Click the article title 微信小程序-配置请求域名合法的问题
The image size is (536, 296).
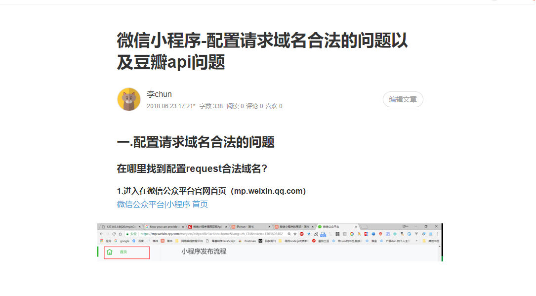pos(262,51)
